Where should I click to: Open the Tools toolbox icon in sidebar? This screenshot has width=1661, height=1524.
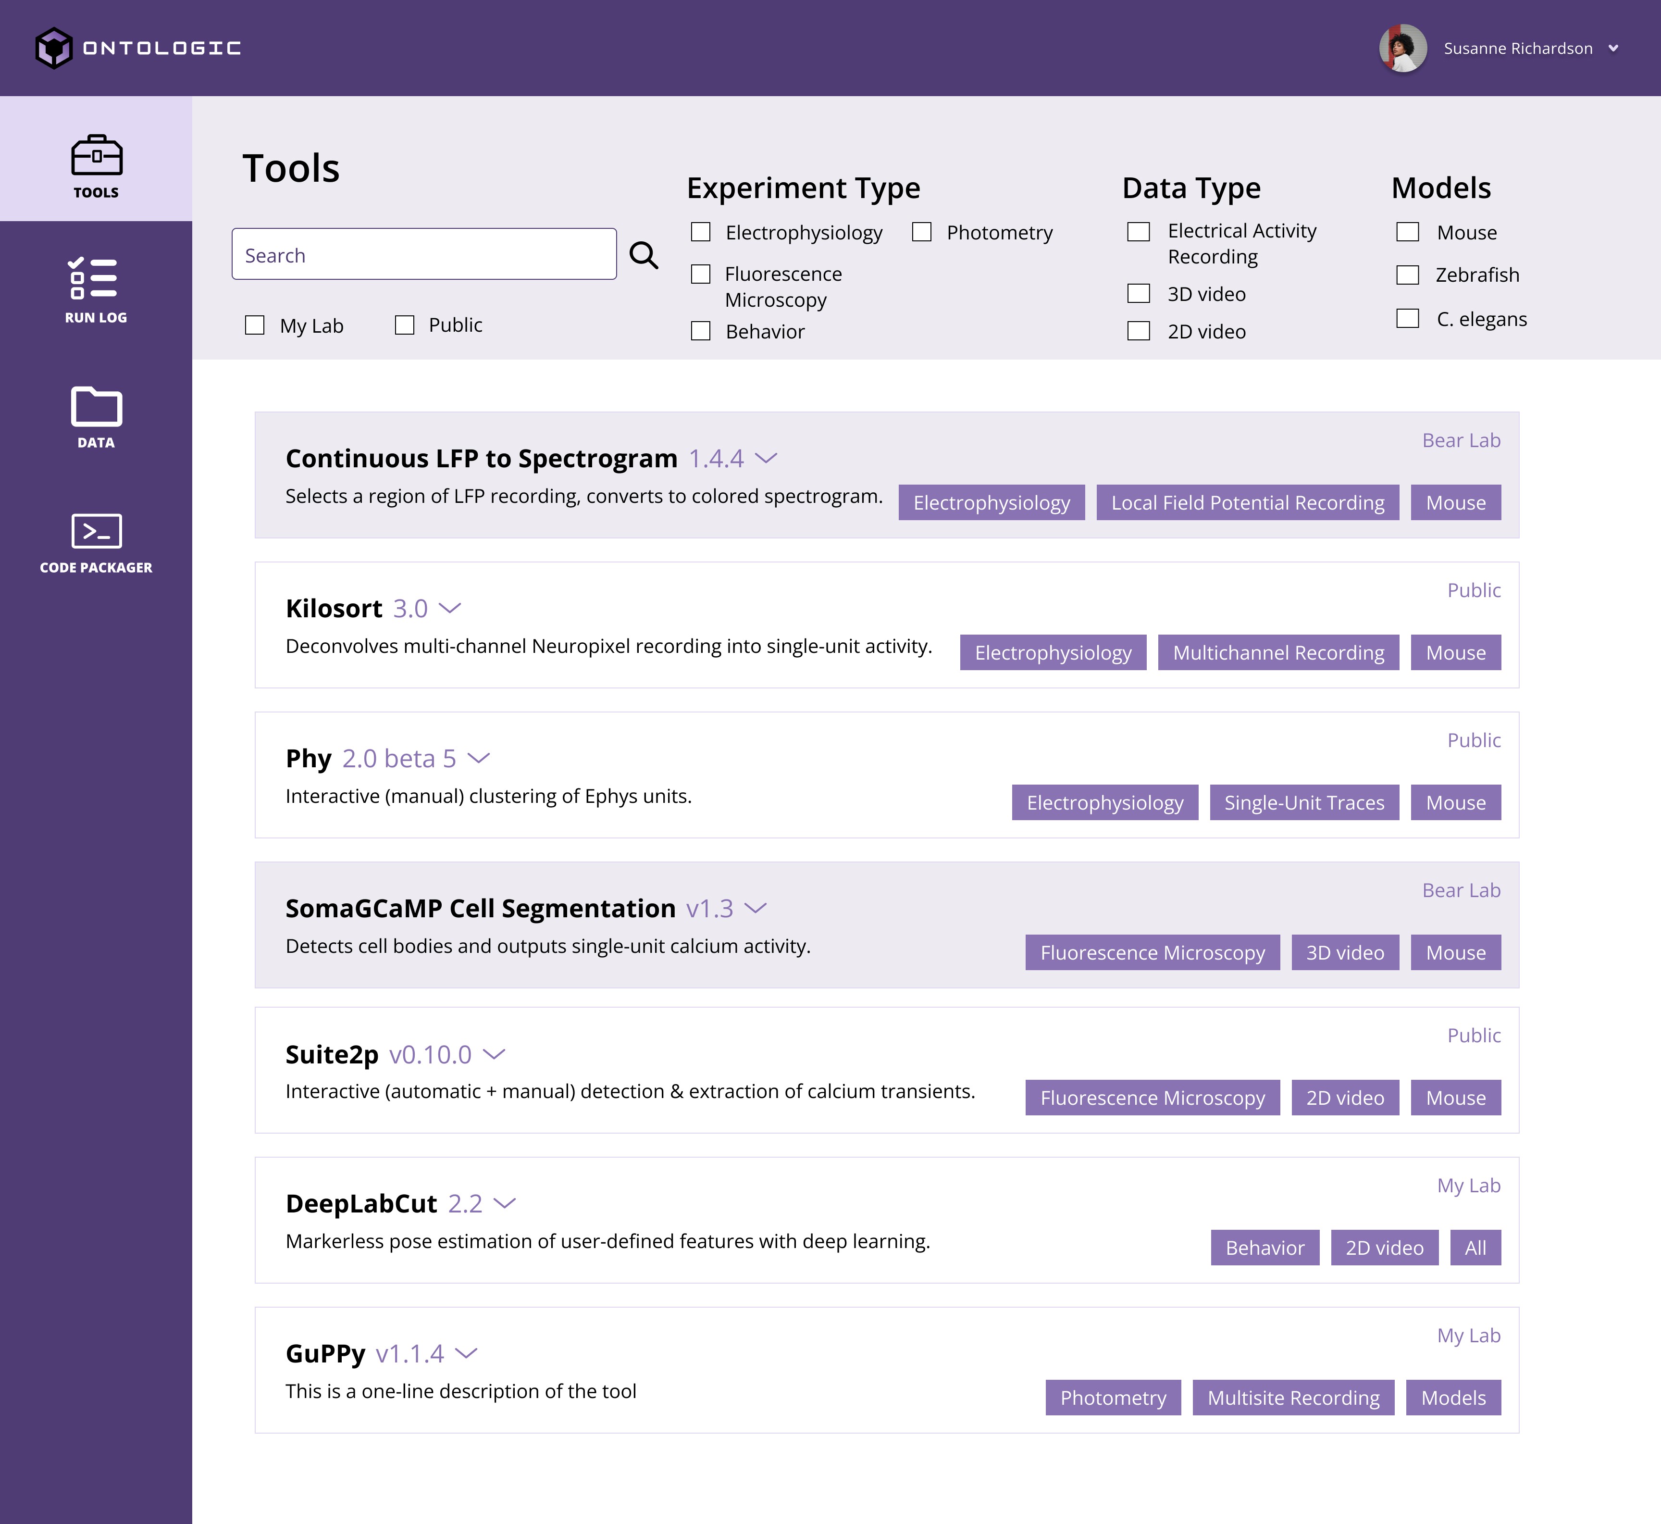[97, 156]
